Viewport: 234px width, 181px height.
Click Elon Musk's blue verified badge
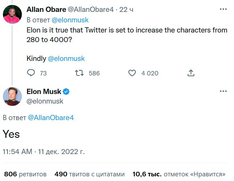click(66, 92)
